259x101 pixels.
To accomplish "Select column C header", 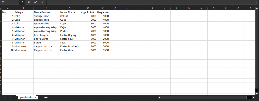I will click(x=47, y=8).
